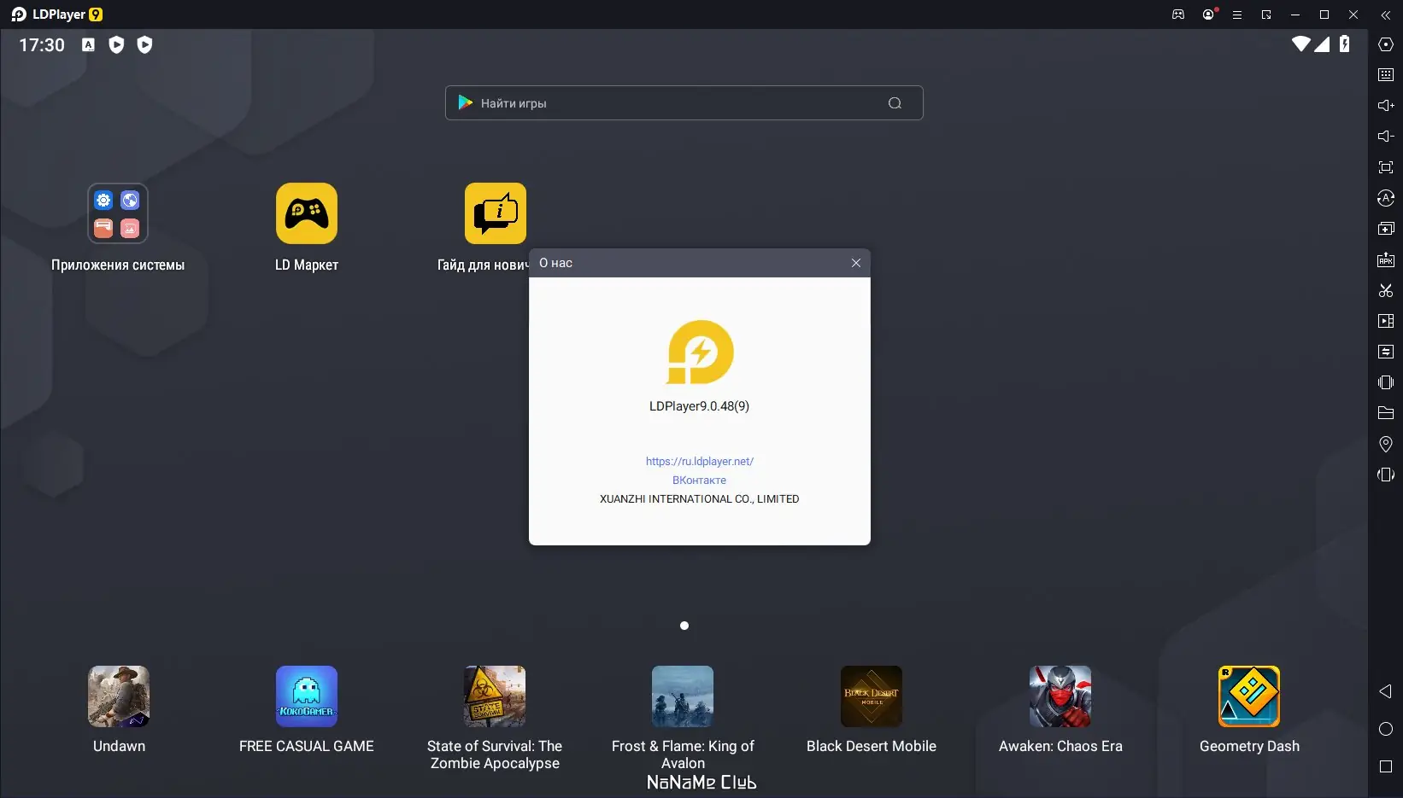Maximize the LDPlayer window
This screenshot has height=798, width=1403.
pyautogui.click(x=1324, y=15)
